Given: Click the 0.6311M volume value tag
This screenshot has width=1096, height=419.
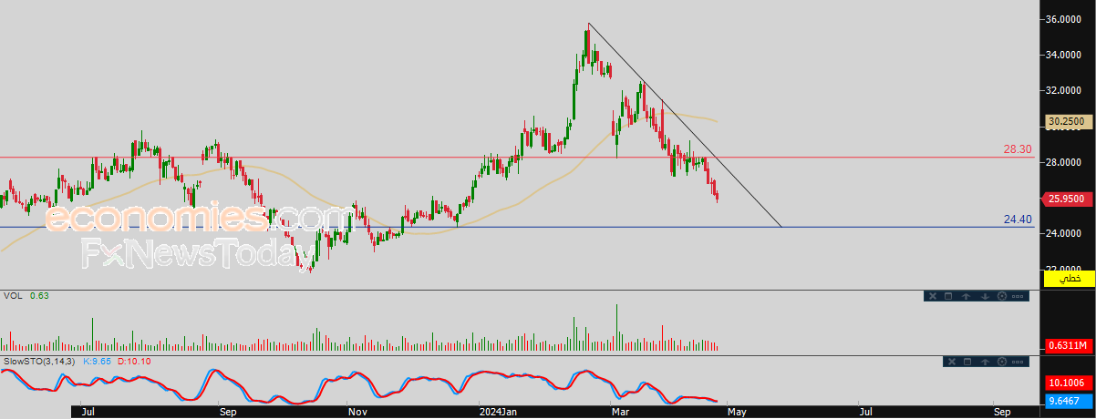Looking at the screenshot, I should [1068, 345].
